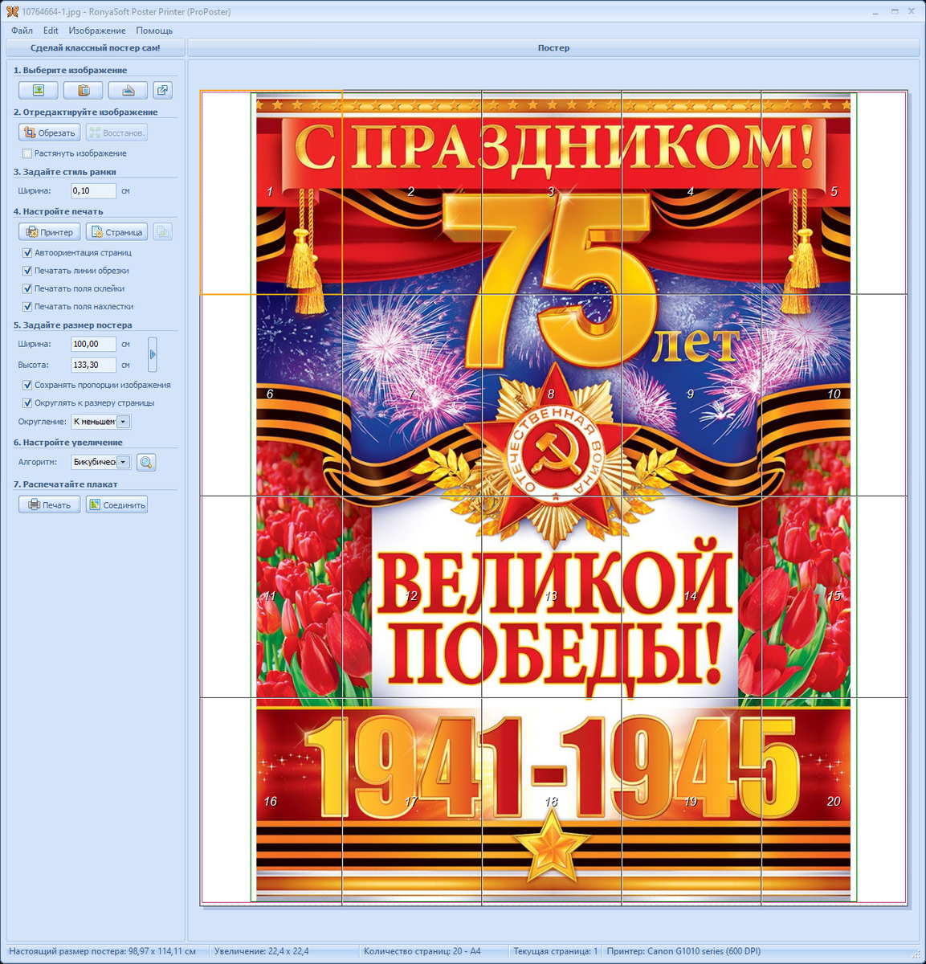Viewport: 926px width, 964px height.
Task: Click the Постер panel header
Action: (553, 48)
